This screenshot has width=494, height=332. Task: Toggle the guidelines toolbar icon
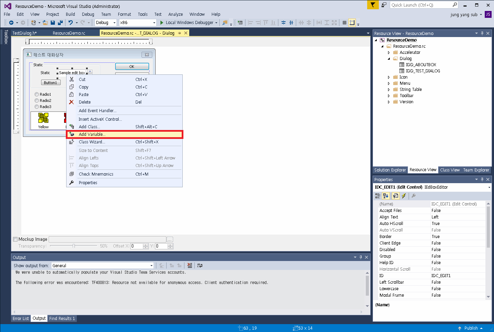click(x=352, y=23)
